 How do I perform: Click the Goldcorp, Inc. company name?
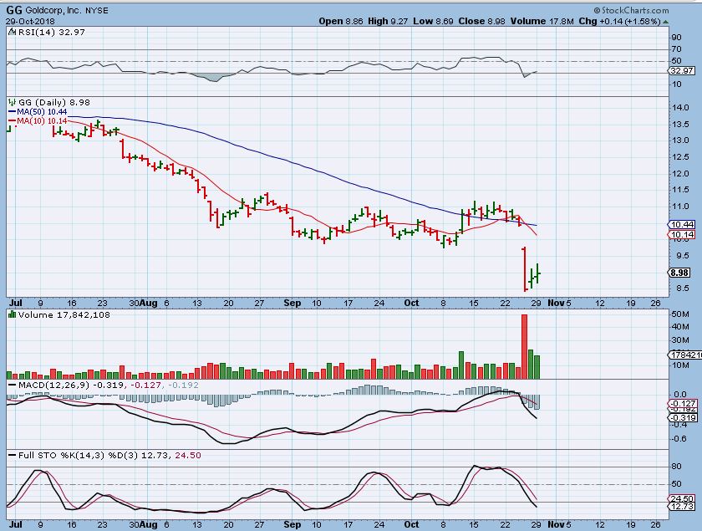(x=53, y=10)
